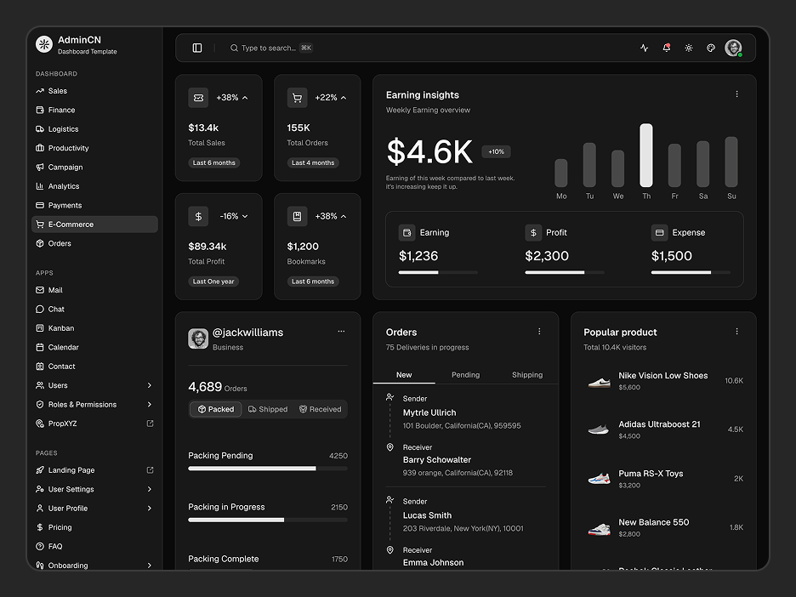Expand Roles & Permissions chevron
The width and height of the screenshot is (796, 597).
(x=150, y=405)
